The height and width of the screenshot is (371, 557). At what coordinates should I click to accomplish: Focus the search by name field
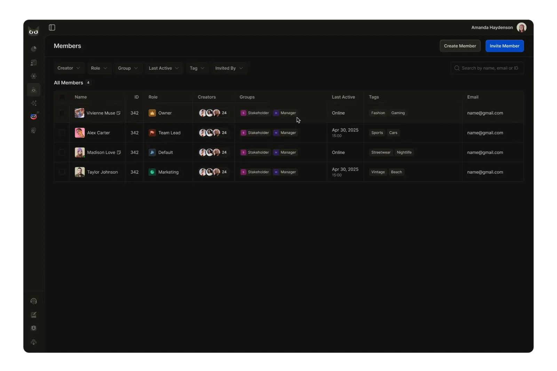[x=487, y=68]
